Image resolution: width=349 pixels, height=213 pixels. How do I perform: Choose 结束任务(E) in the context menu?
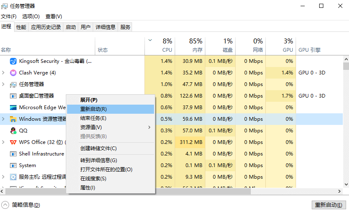[111, 118]
